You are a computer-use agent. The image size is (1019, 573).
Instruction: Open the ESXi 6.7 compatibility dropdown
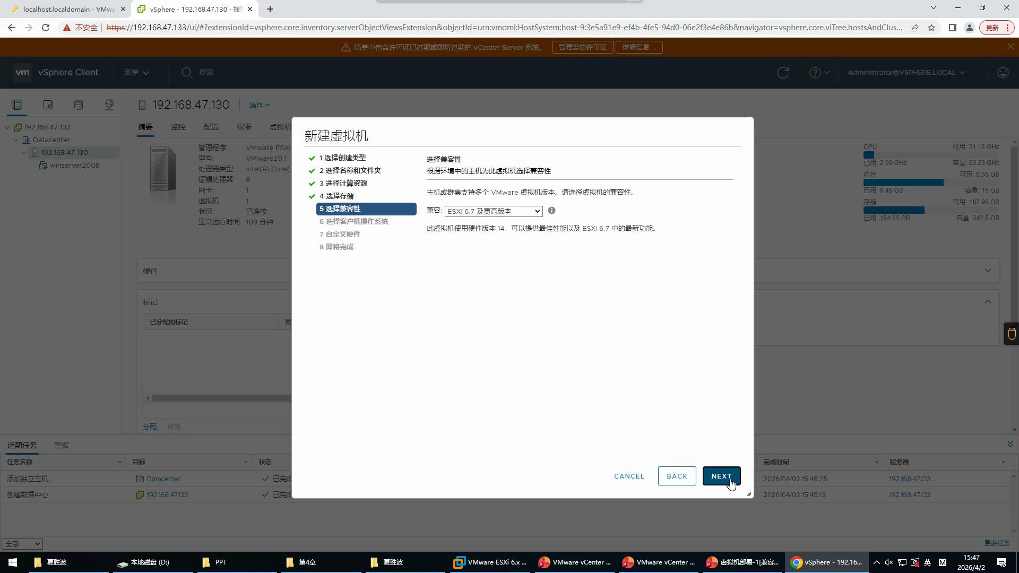coord(493,211)
